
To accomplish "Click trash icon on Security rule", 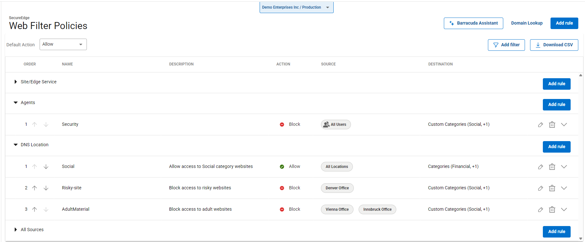I will (x=552, y=125).
